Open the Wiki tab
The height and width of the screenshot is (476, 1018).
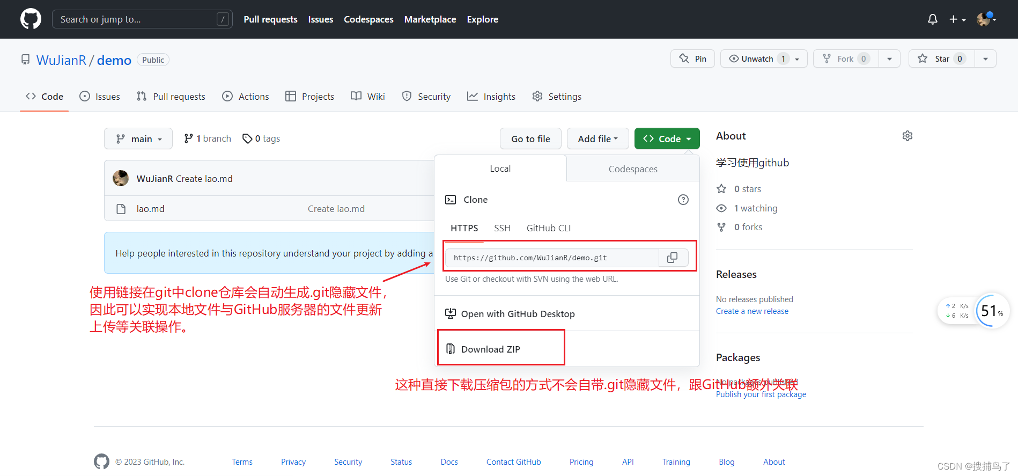(x=368, y=96)
